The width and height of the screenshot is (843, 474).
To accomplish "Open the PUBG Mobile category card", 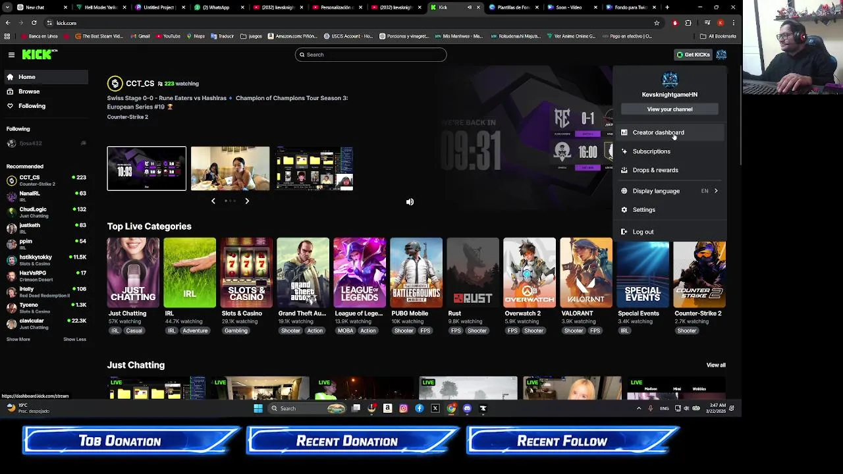I will pos(416,273).
